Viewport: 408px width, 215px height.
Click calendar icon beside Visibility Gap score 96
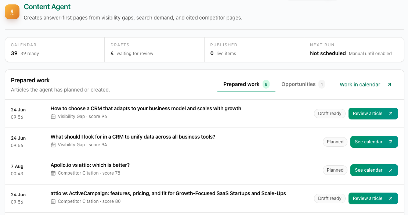tap(53, 117)
